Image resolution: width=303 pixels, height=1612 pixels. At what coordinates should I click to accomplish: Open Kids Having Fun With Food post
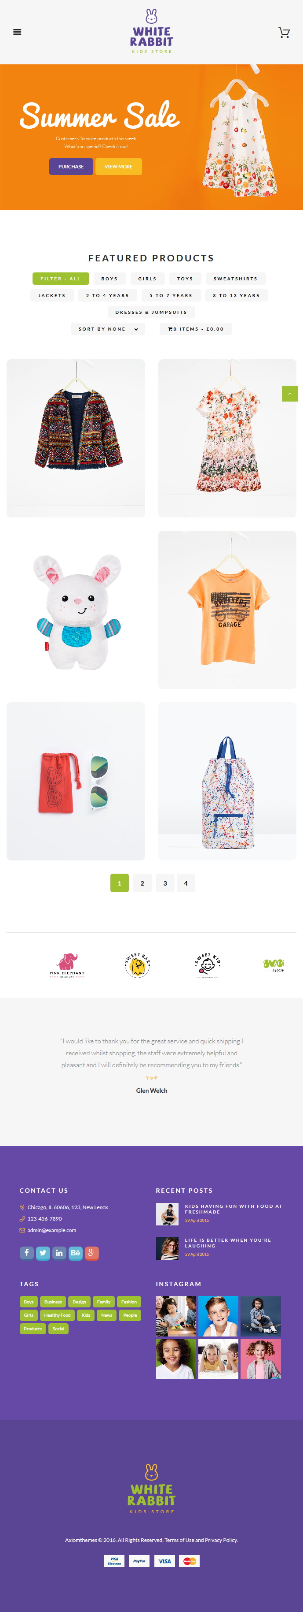pos(234,1209)
